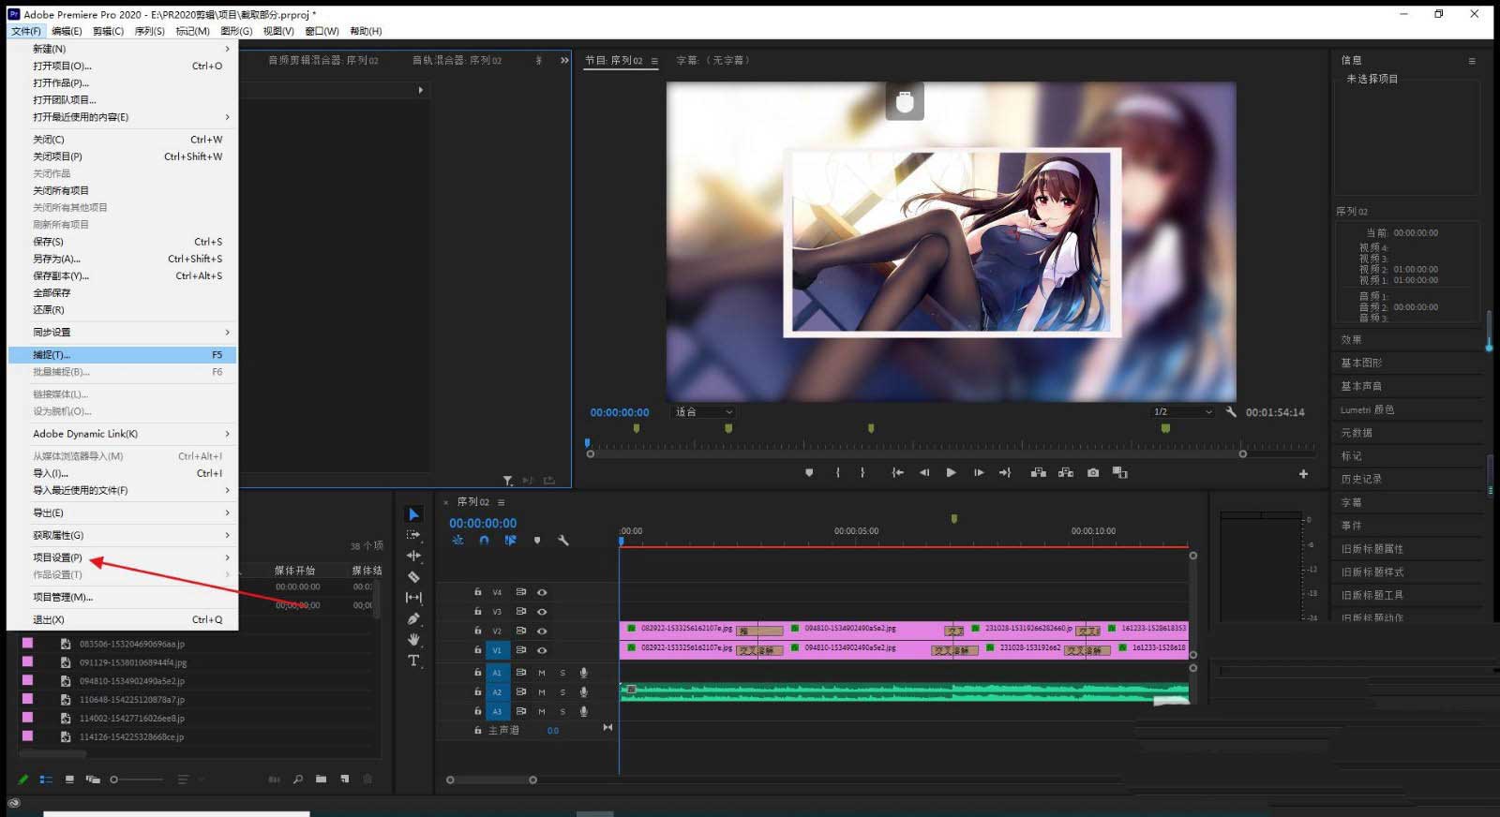This screenshot has width=1500, height=817.
Task: Select the Hand tool in the tools panel
Action: (413, 639)
